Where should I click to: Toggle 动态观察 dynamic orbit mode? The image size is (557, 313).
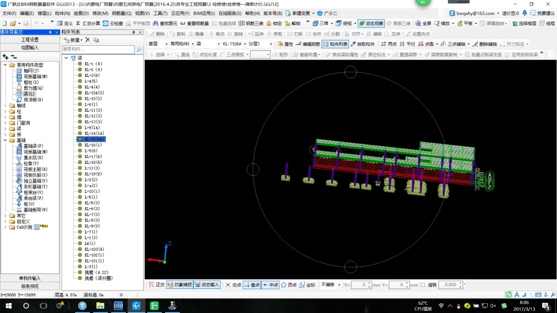coord(371,23)
